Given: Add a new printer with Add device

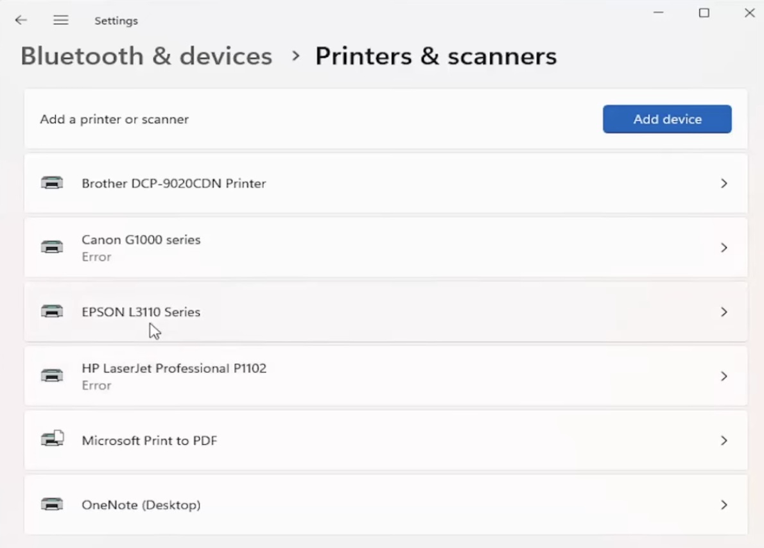Looking at the screenshot, I should point(667,119).
